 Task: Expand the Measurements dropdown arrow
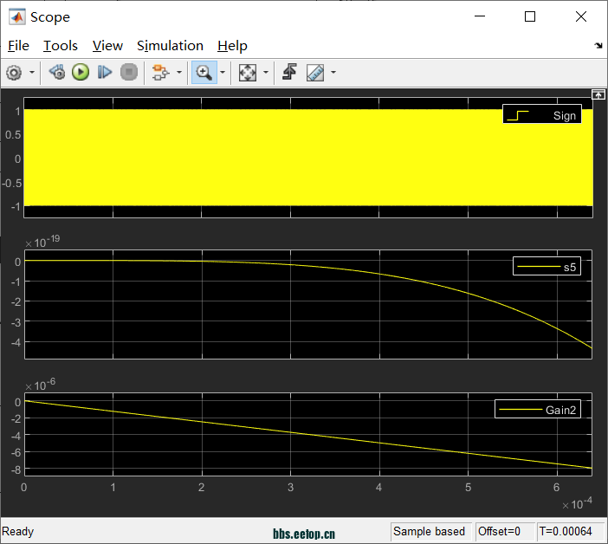tap(333, 73)
